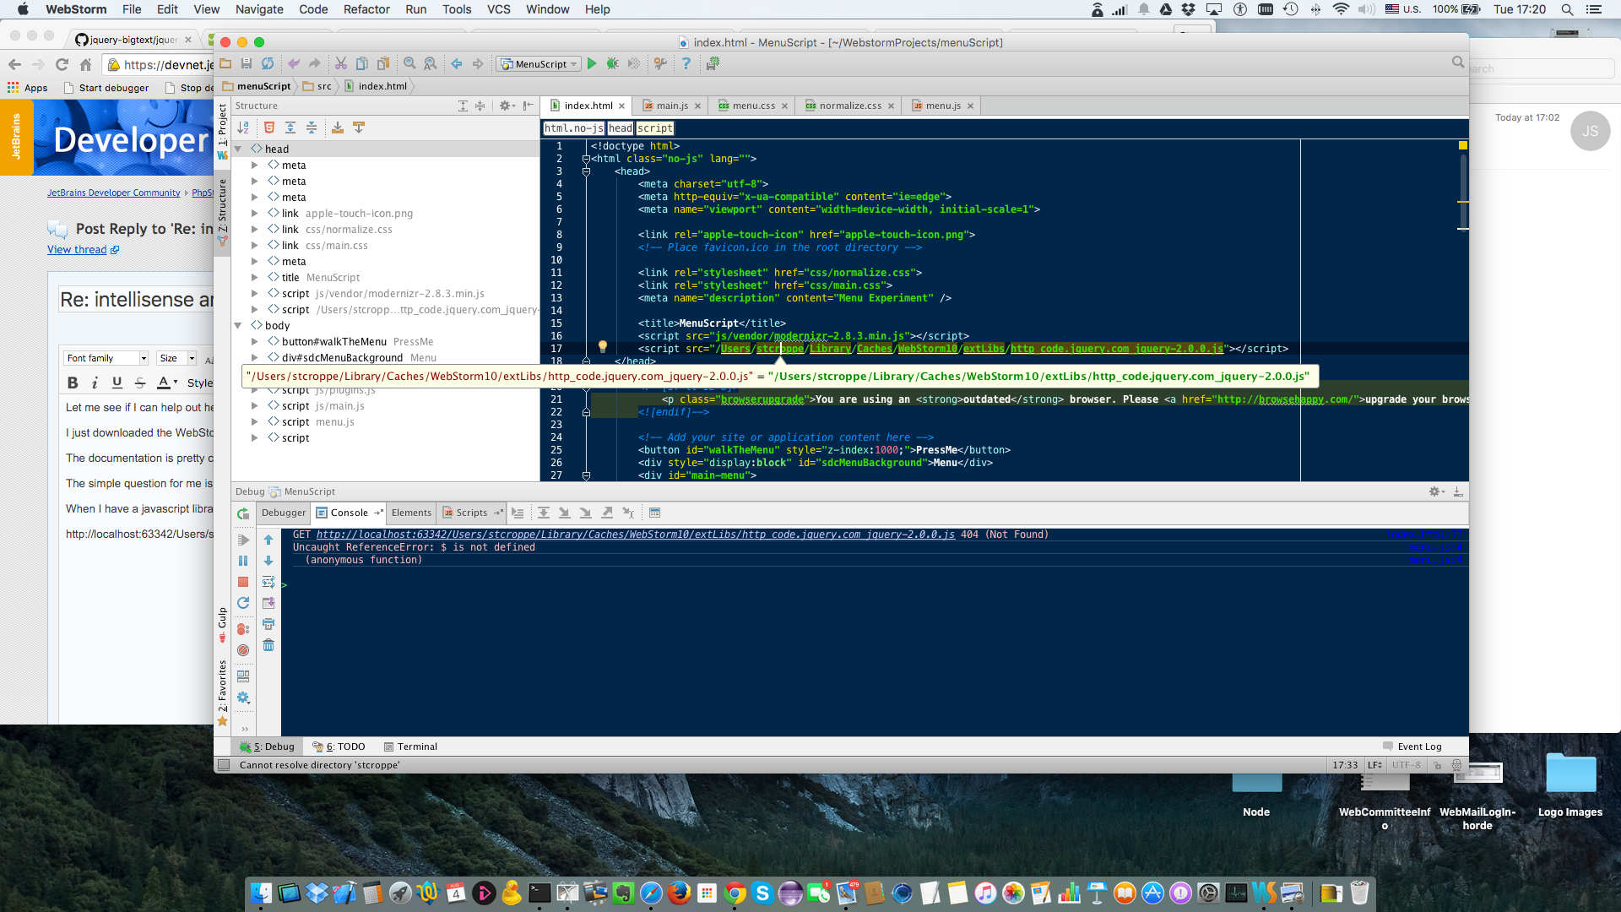Click the Replace icon in toolbar

tap(431, 63)
